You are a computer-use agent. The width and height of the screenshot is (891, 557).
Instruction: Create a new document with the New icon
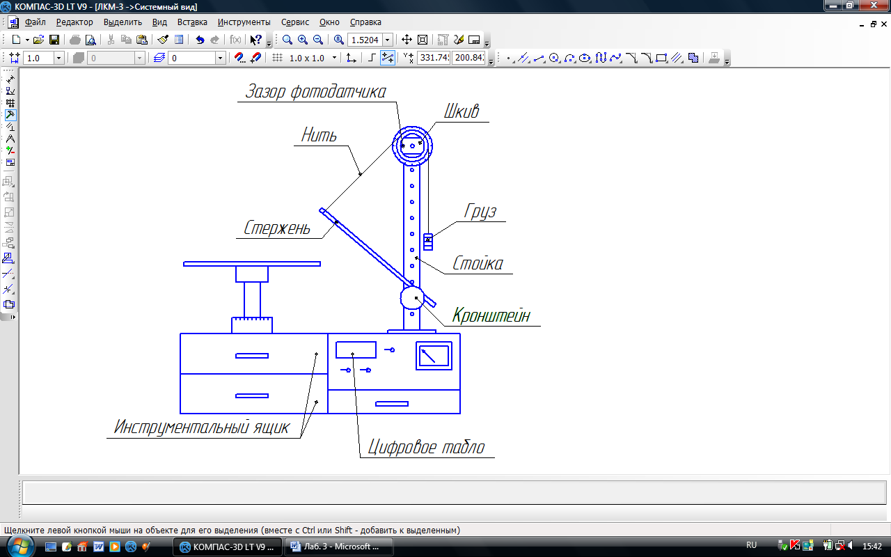(x=15, y=40)
